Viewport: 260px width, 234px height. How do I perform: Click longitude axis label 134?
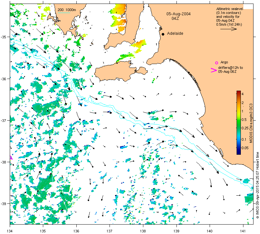10,231
